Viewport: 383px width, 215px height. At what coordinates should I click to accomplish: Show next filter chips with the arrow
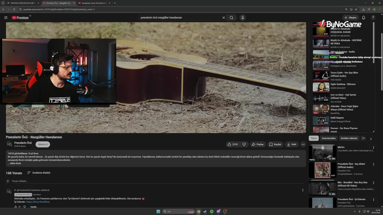point(371,139)
